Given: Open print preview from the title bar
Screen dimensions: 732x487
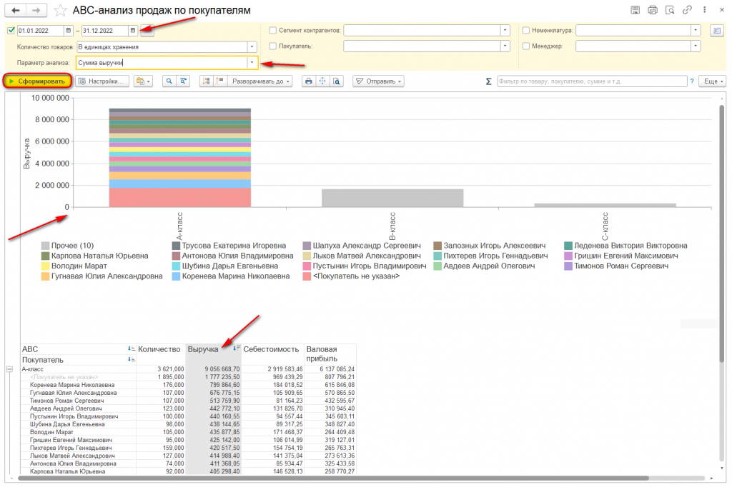Looking at the screenshot, I should (x=669, y=10).
